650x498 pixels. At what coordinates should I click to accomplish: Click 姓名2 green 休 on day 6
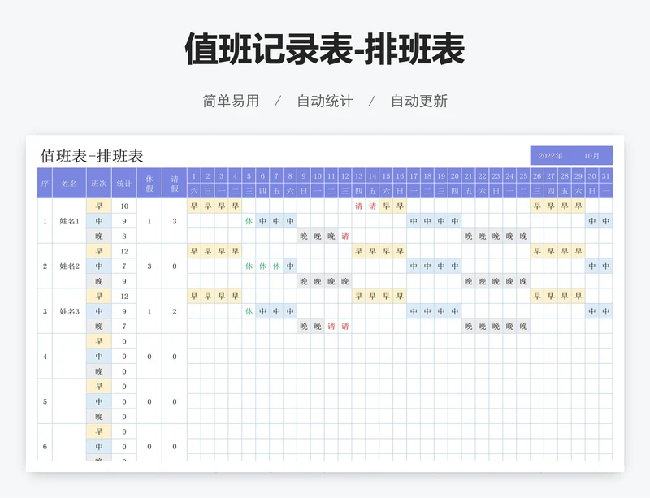(262, 266)
